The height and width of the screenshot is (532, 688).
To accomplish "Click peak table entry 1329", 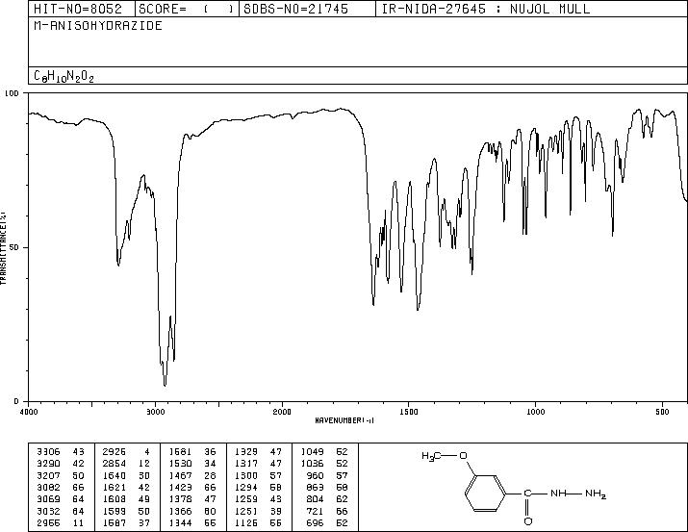I will 246,452.
